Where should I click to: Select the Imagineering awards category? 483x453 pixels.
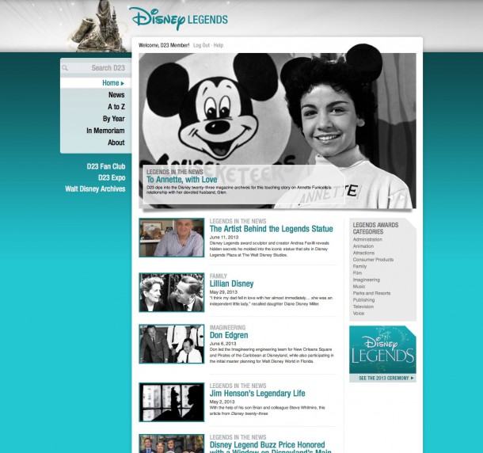click(x=367, y=280)
